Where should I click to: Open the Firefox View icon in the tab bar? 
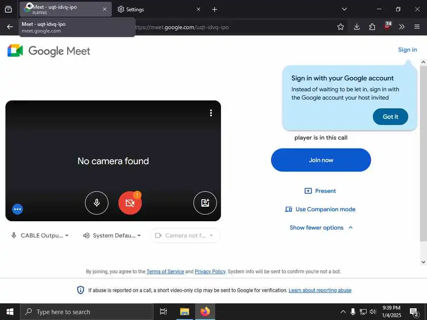pyautogui.click(x=8, y=9)
